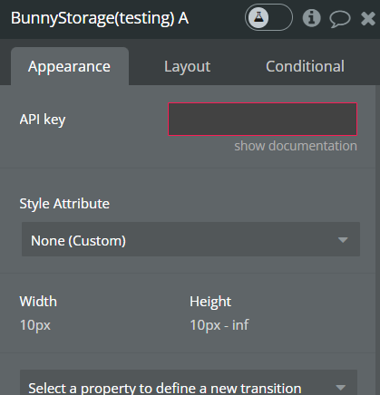Click the API key label
This screenshot has height=395, width=380.
[43, 120]
